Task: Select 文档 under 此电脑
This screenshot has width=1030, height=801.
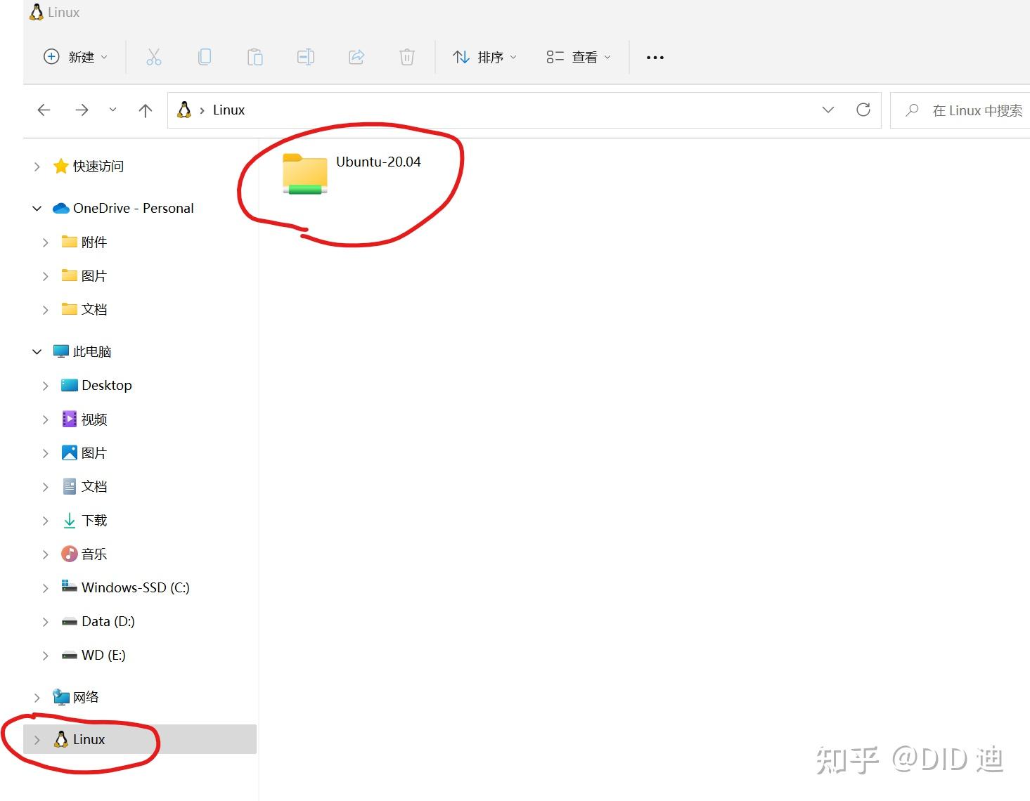Action: pyautogui.click(x=94, y=487)
